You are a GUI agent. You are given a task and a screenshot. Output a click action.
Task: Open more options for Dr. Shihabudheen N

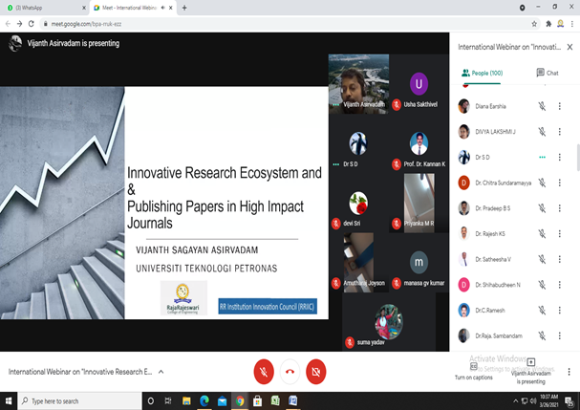pos(559,285)
